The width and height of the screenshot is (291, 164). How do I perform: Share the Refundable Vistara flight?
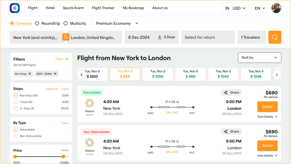[231, 93]
